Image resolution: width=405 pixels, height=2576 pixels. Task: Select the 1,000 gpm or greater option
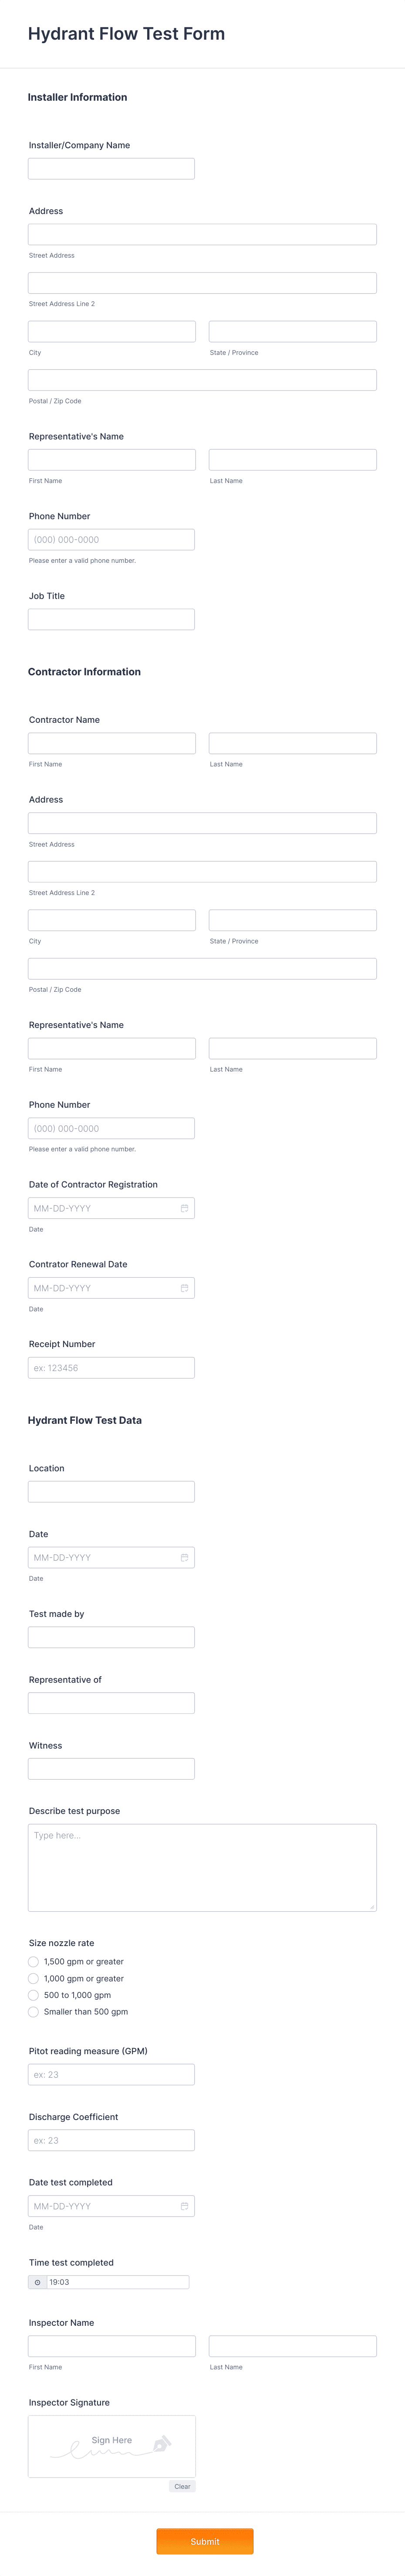tap(33, 1978)
